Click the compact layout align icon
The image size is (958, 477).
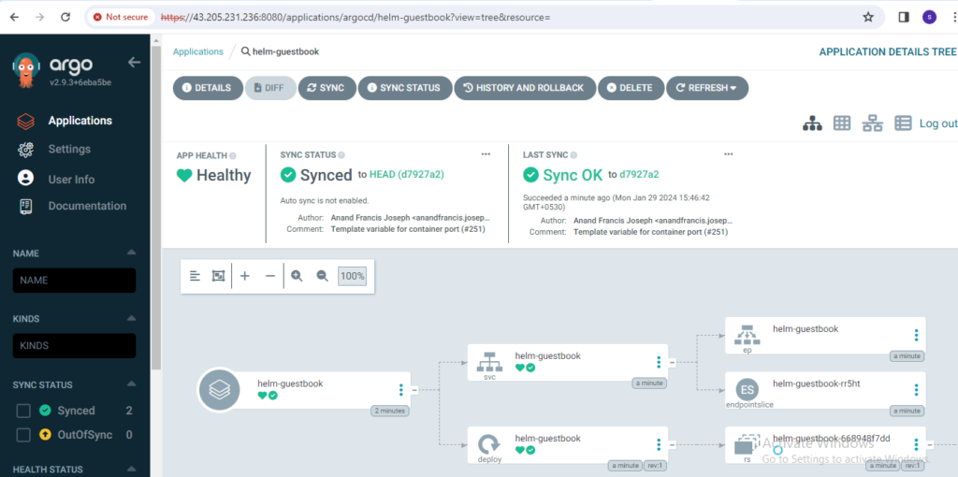[195, 276]
